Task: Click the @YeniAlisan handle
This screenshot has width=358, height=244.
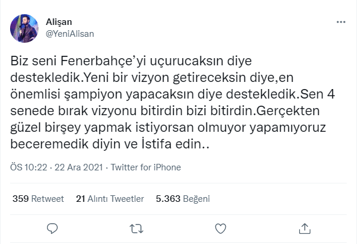Action: pos(70,33)
